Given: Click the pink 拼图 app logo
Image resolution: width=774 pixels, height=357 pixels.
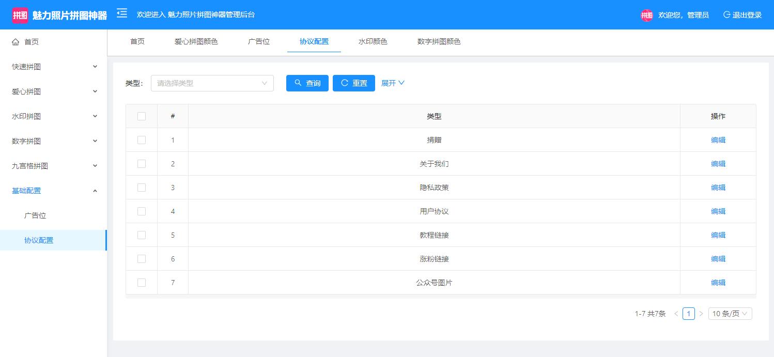Looking at the screenshot, I should click(x=20, y=15).
